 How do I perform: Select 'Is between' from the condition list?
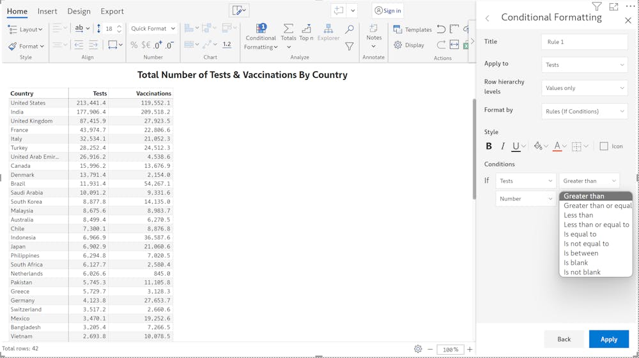[581, 253]
